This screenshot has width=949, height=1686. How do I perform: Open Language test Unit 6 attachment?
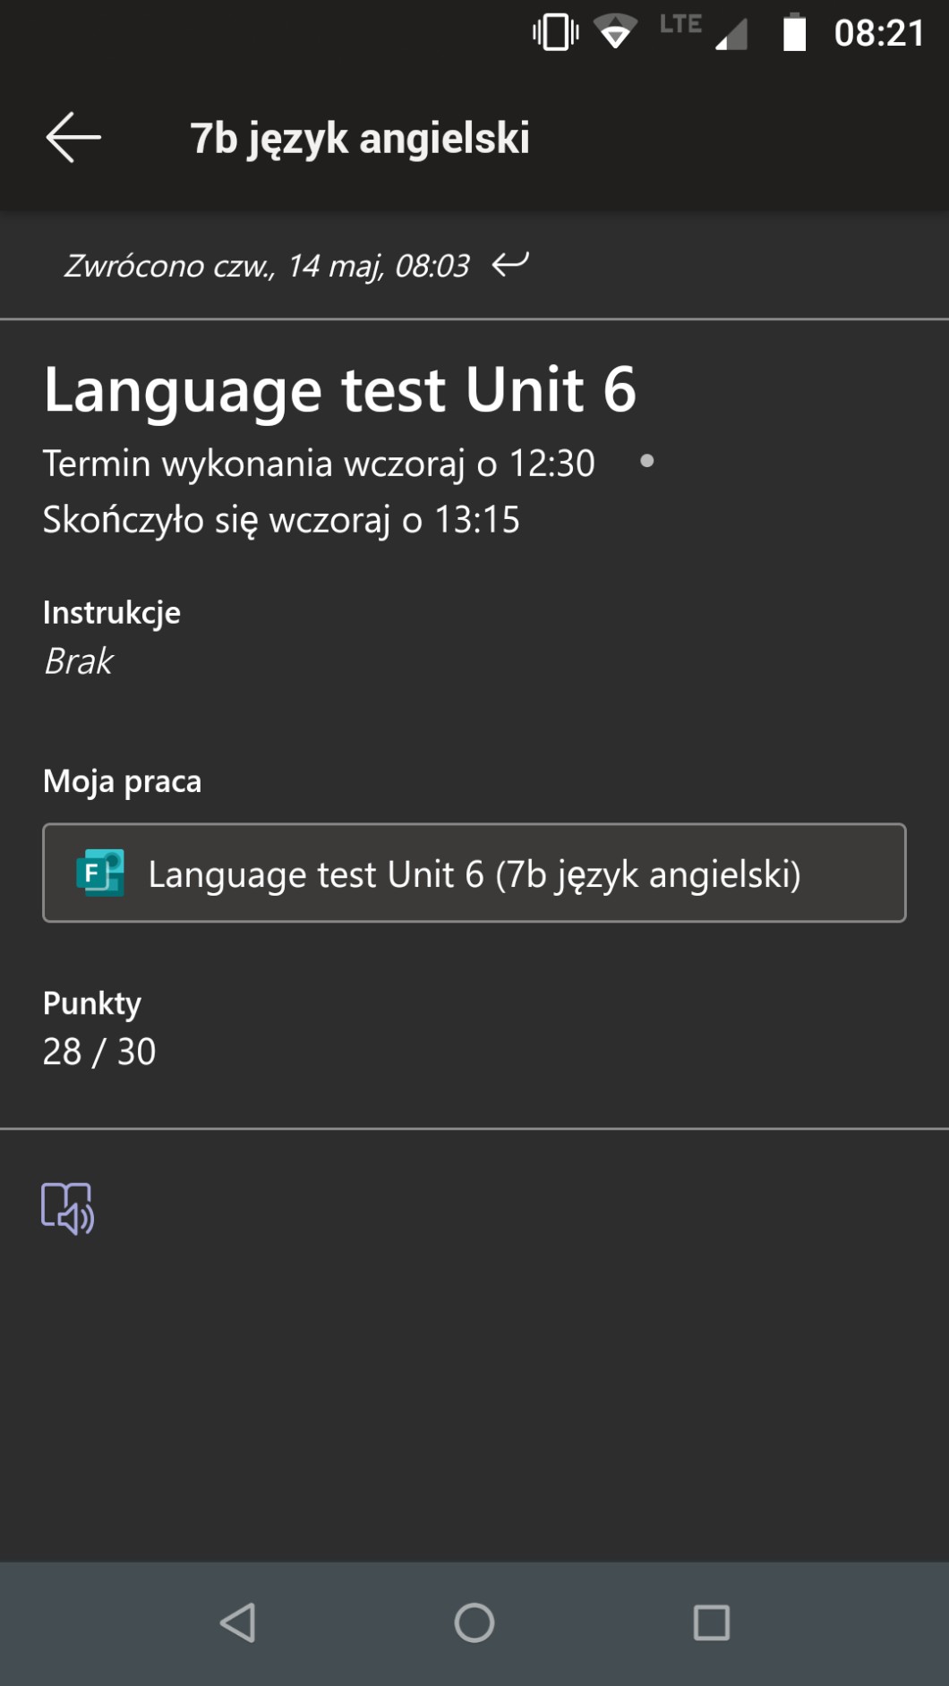click(474, 873)
